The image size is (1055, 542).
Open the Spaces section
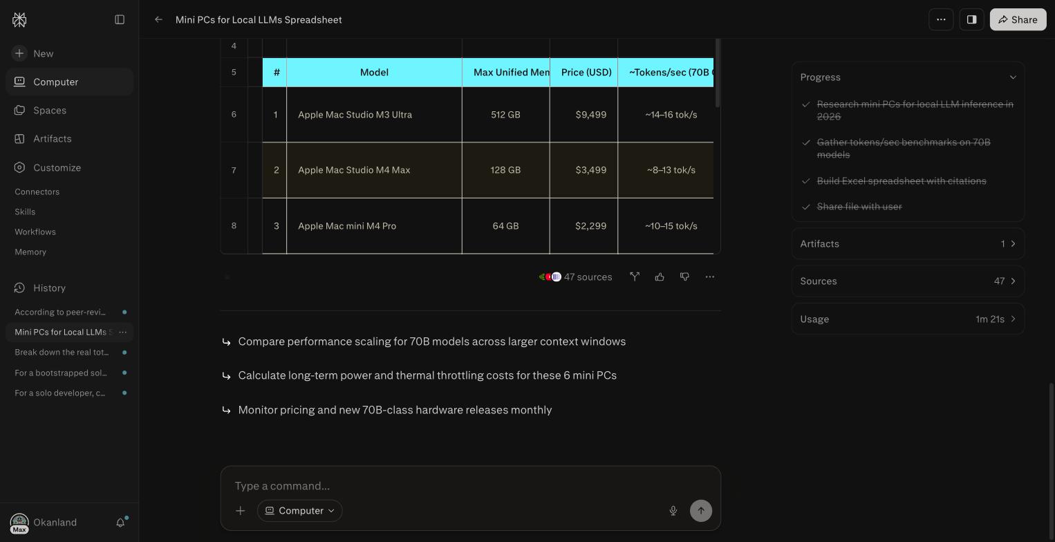[69, 110]
